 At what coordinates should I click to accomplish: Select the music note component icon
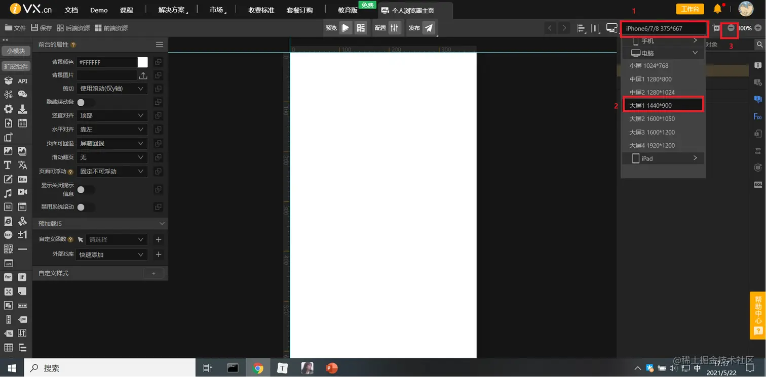[7, 193]
